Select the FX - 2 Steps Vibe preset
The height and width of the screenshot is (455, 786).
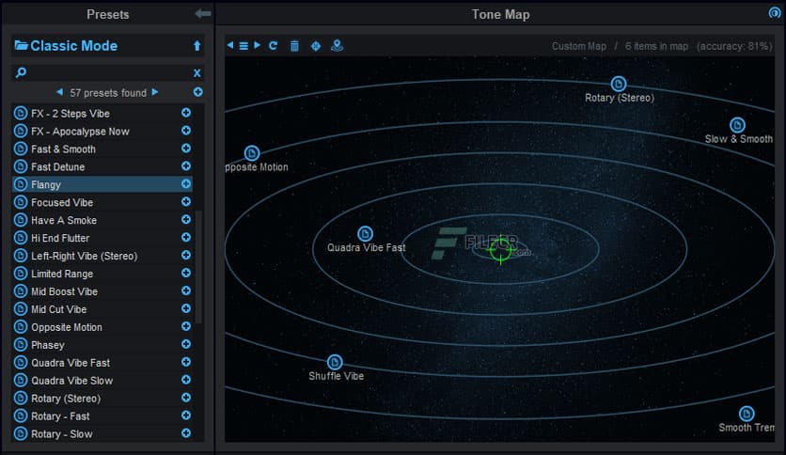point(102,113)
